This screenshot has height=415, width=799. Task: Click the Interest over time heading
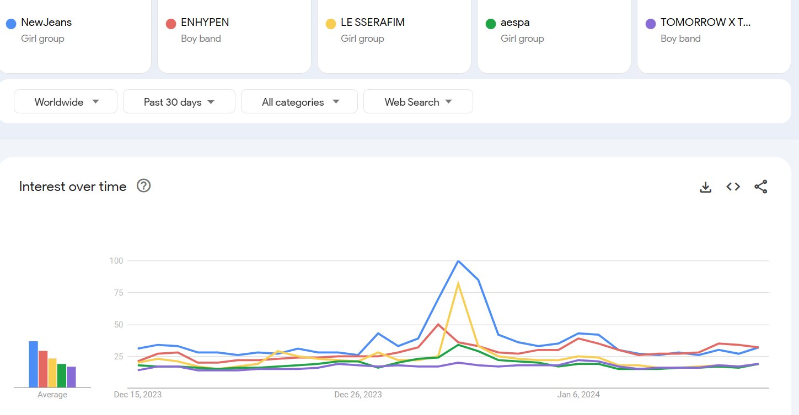(73, 187)
